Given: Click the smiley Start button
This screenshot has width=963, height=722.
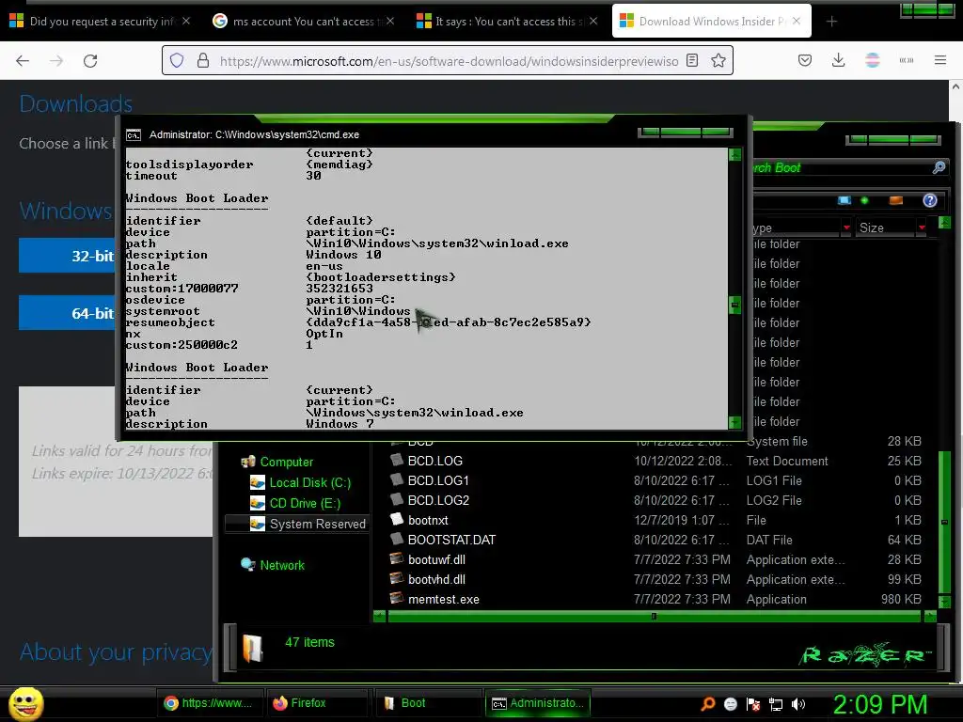Looking at the screenshot, I should click(25, 704).
